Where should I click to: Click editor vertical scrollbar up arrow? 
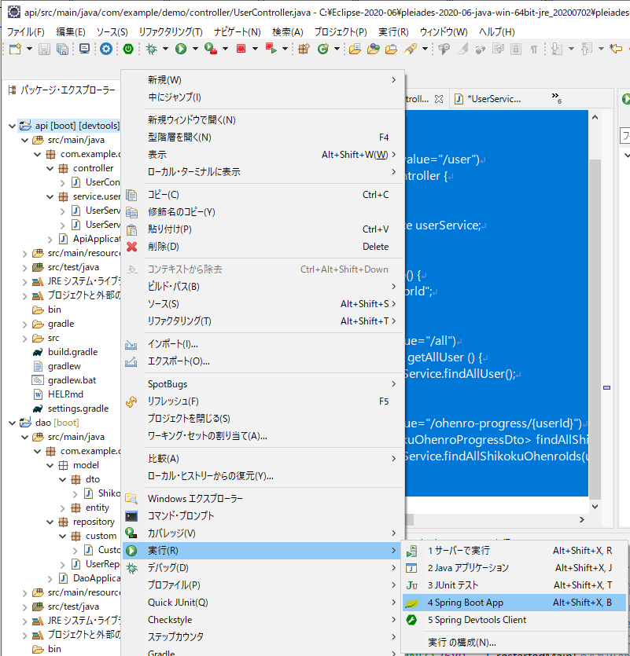coord(595,118)
